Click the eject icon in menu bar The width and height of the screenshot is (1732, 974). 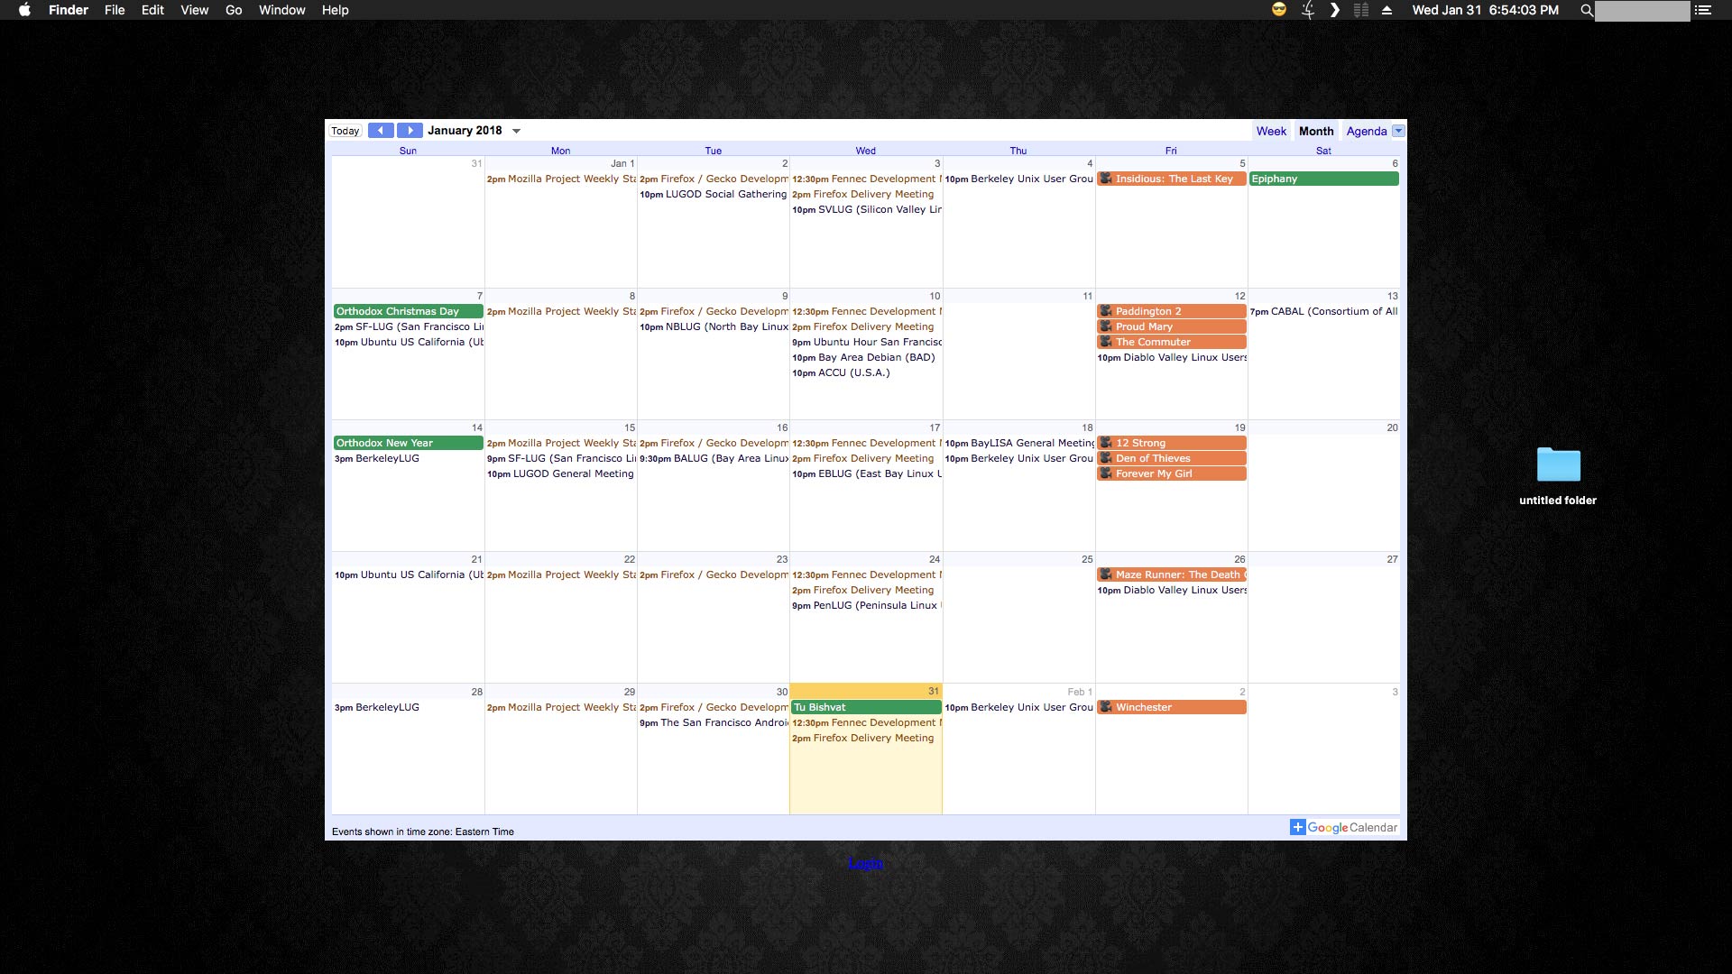1387,10
